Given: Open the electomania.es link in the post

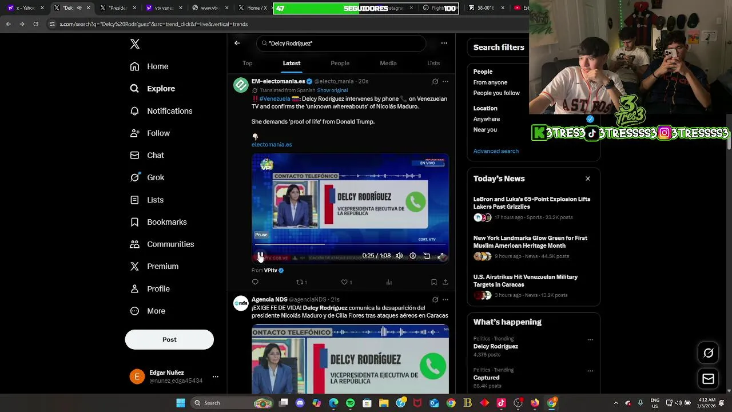Looking at the screenshot, I should [x=272, y=145].
